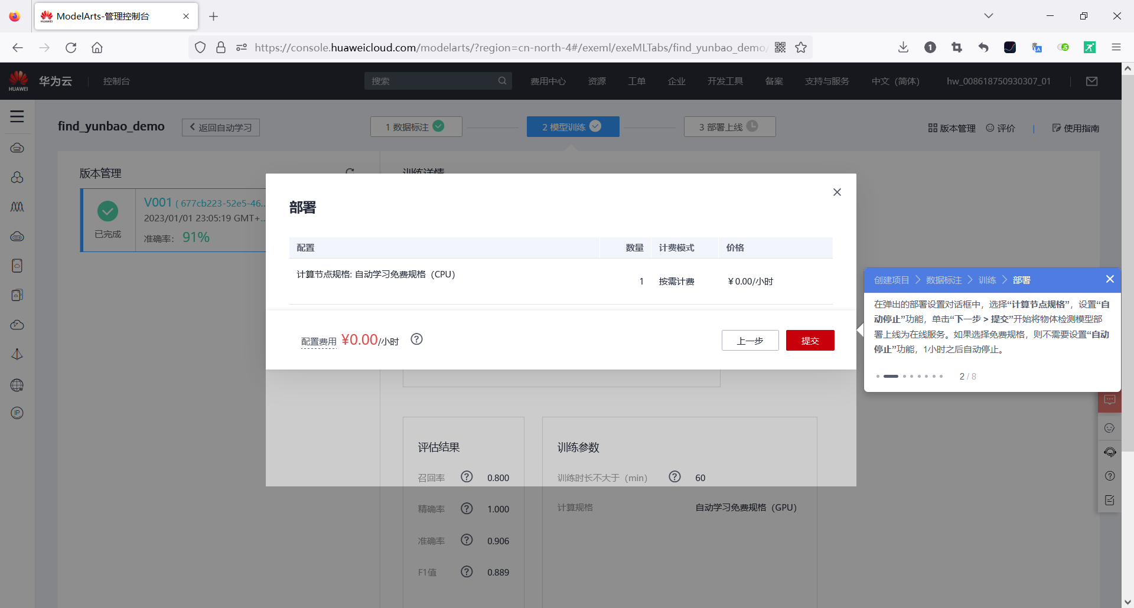Open the hw_008618750930307_01 account dropdown

999,81
